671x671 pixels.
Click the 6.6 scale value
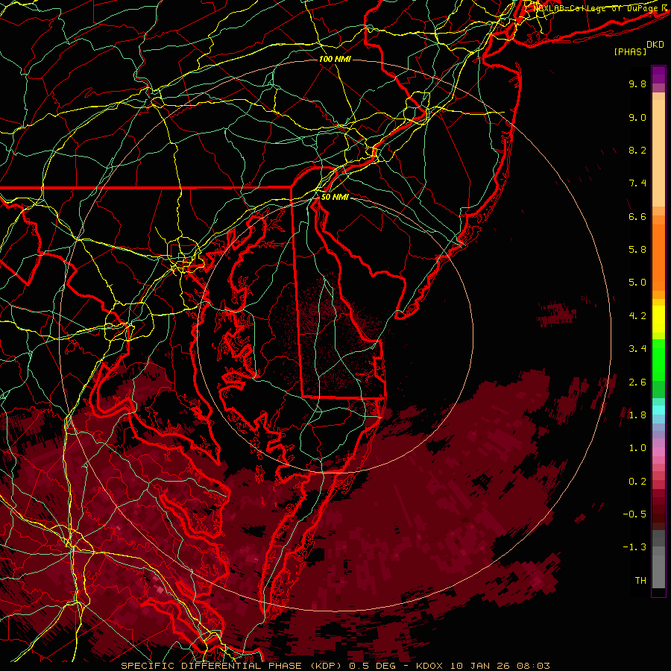(x=637, y=216)
